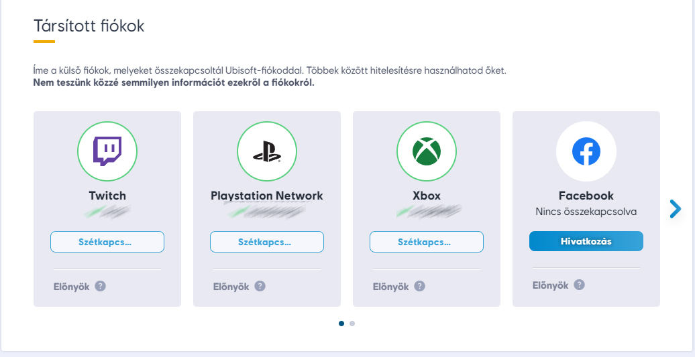
Task: Switch to the second carousel page dot
Action: pos(352,324)
